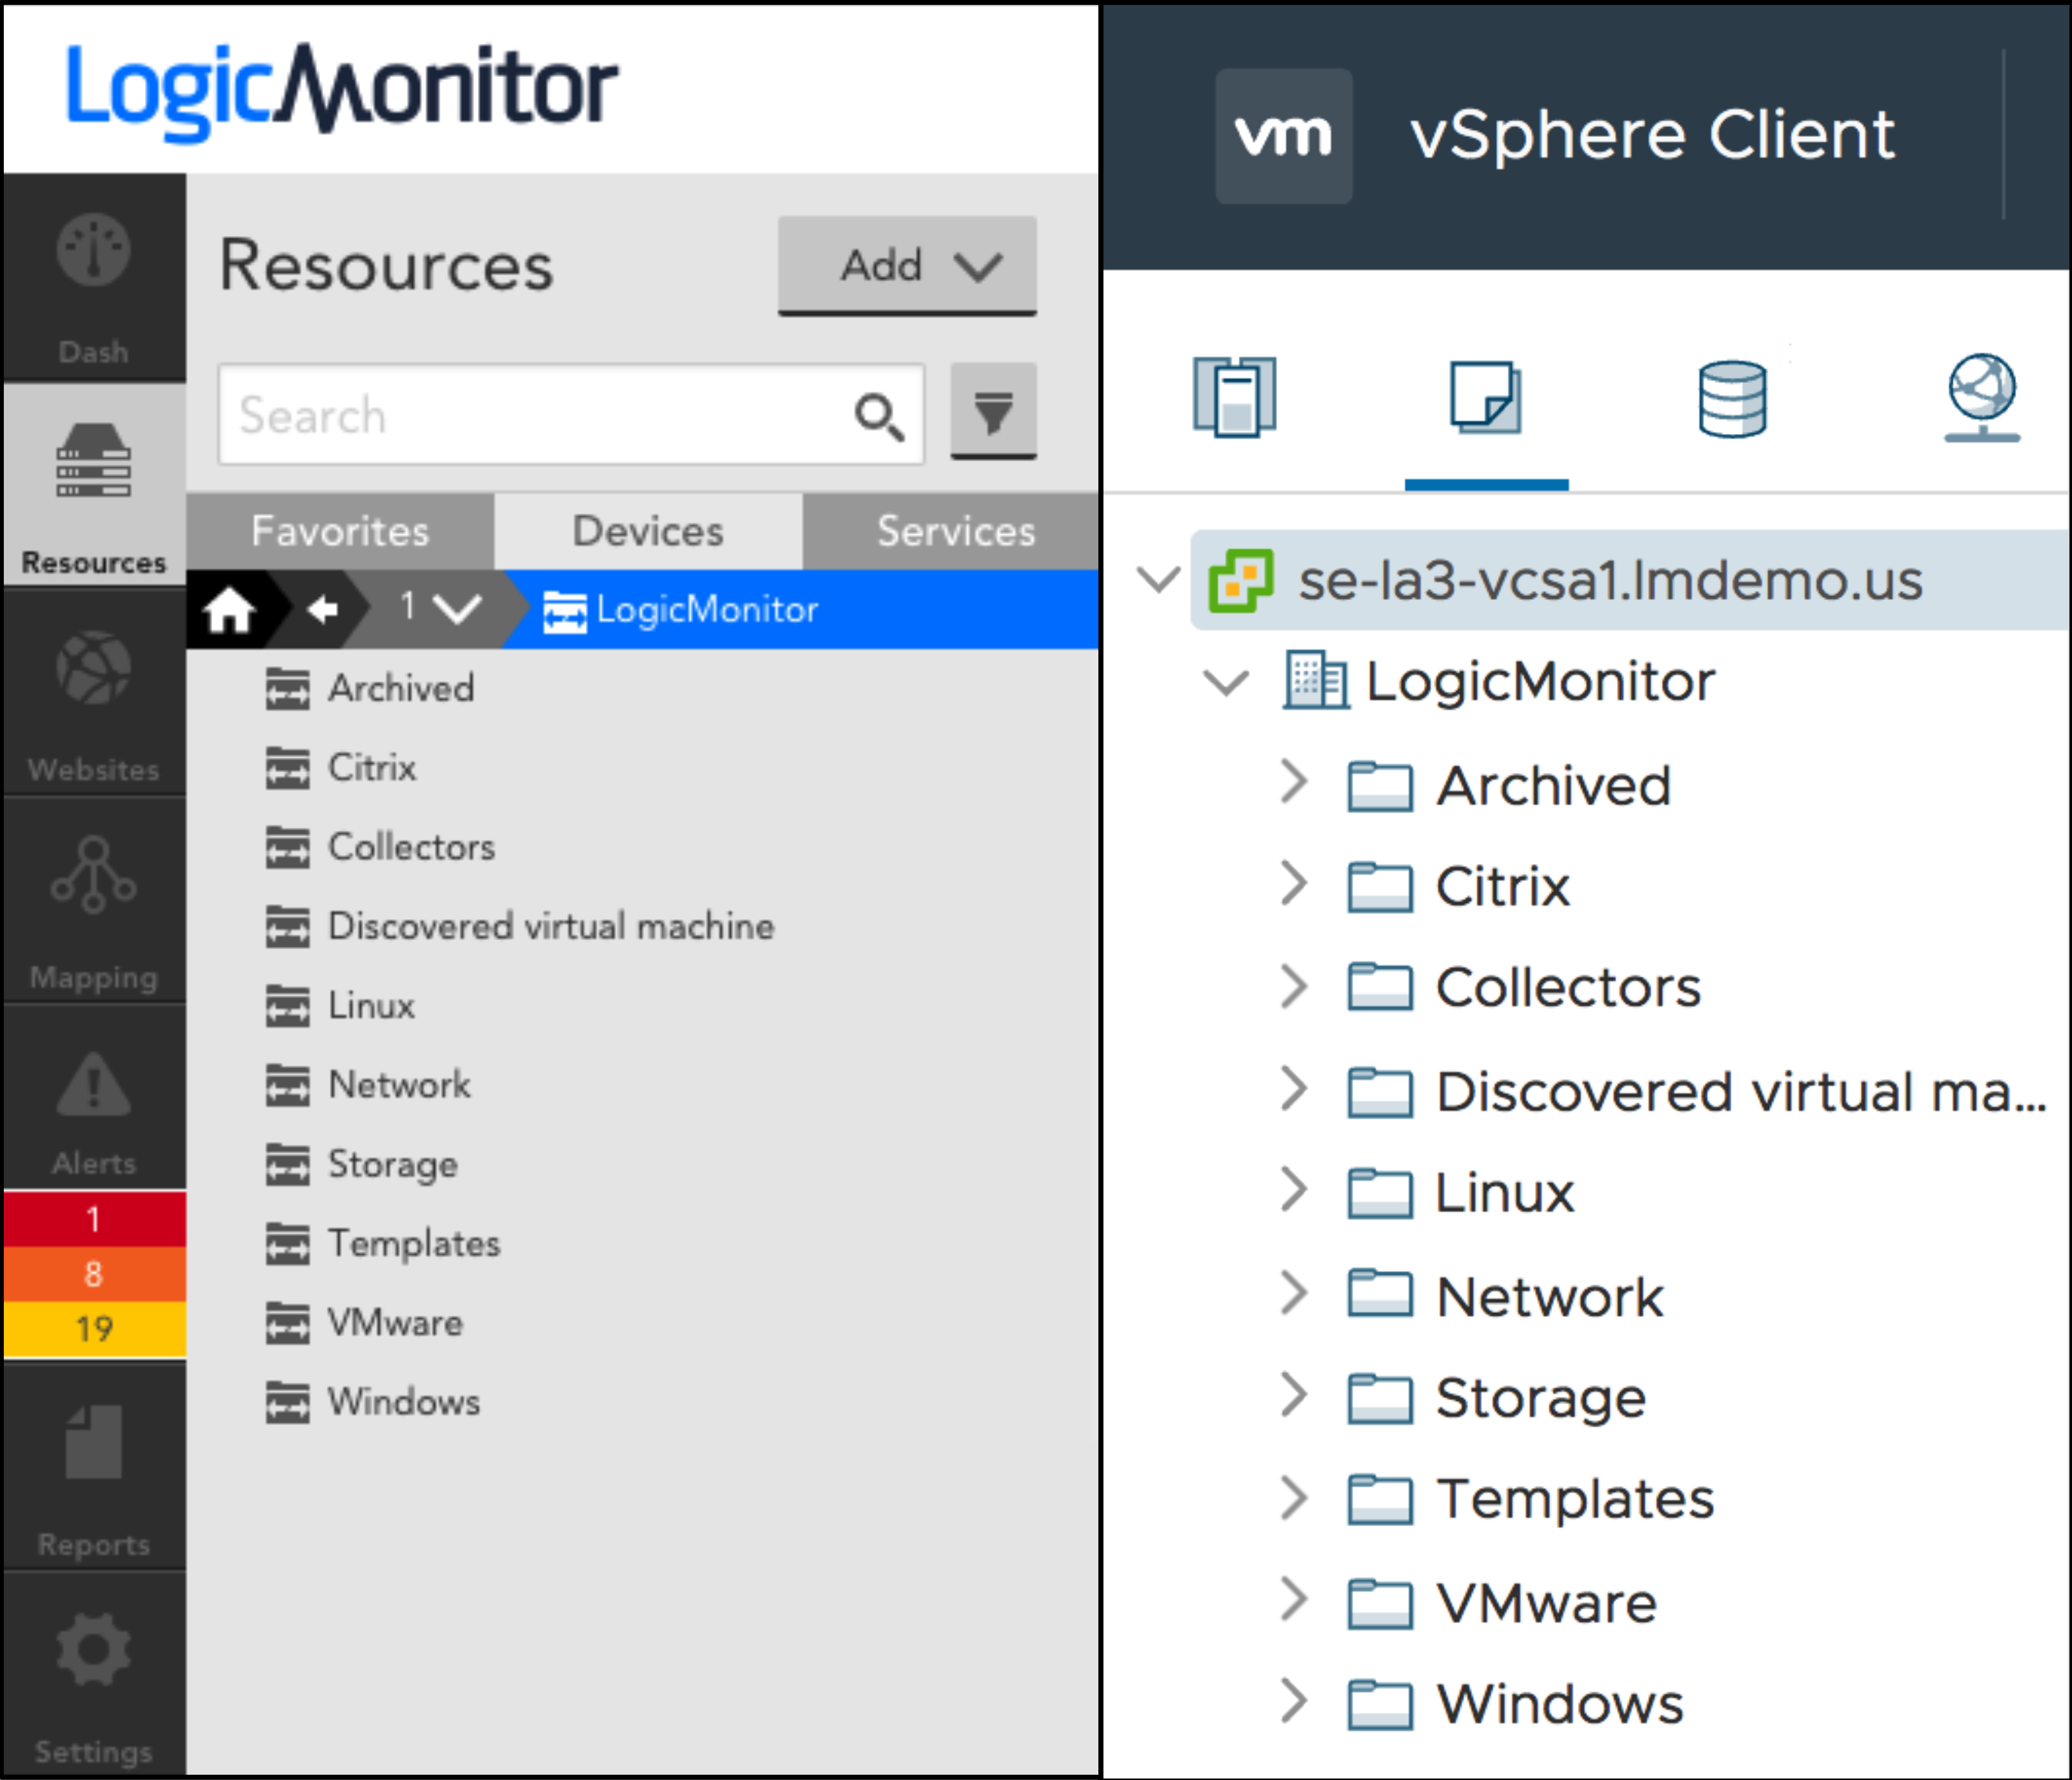The width and height of the screenshot is (2072, 1780).
Task: Select the Network folder in vSphere tree
Action: (1505, 1297)
